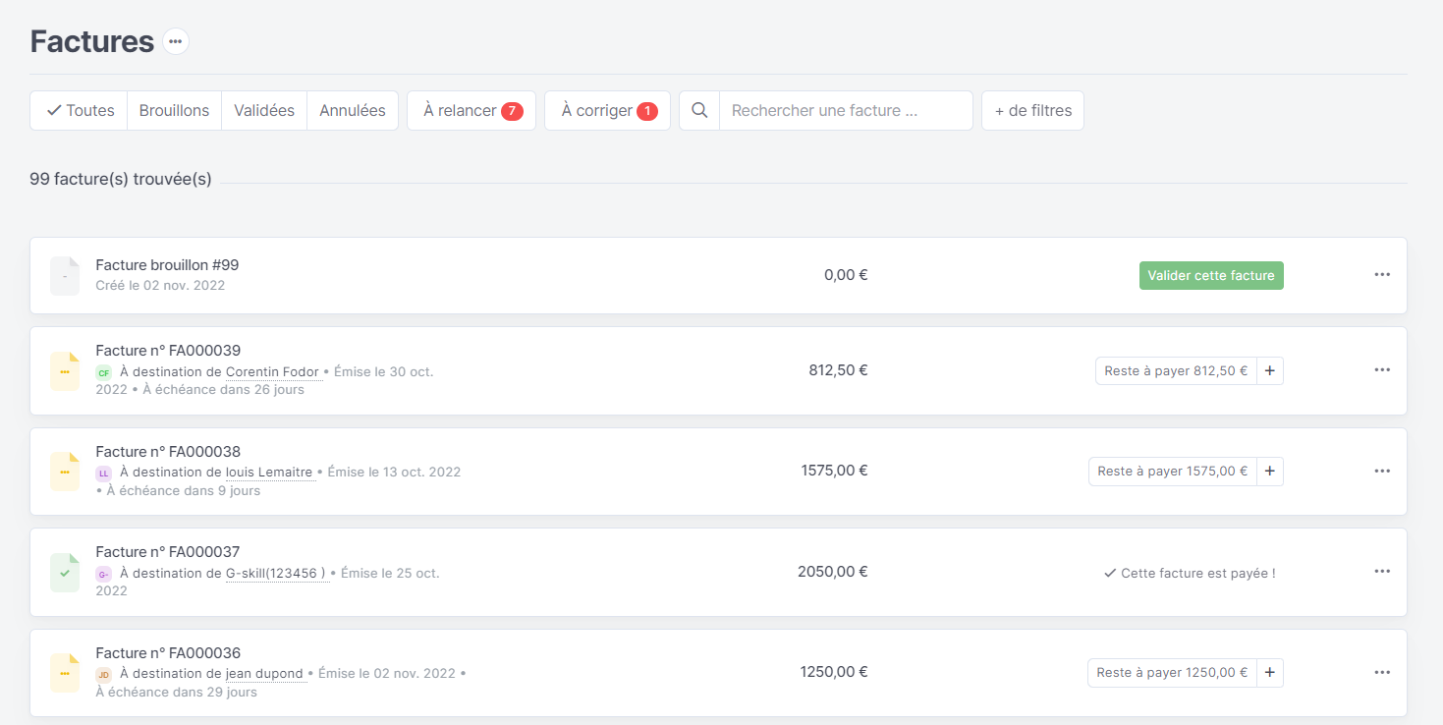Click the 'Rechercher une facture' search field
The height and width of the screenshot is (725, 1443).
846,110
